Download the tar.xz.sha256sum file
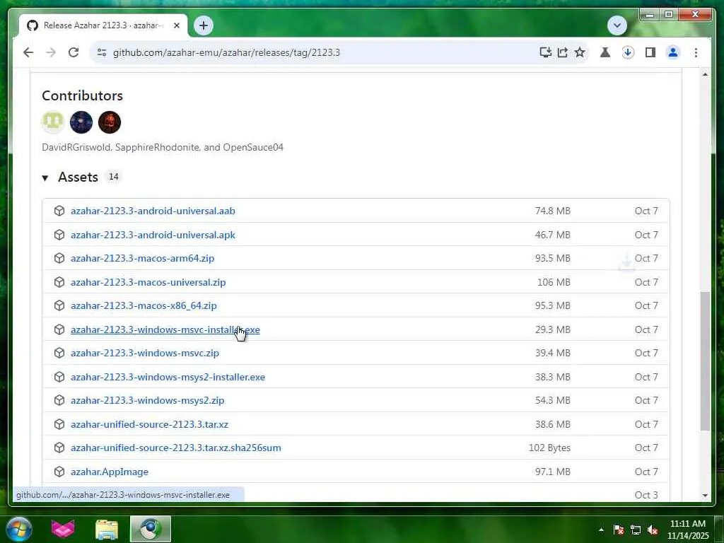 point(175,448)
